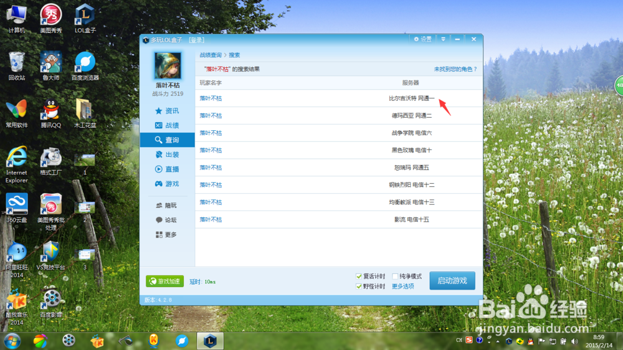The width and height of the screenshot is (623, 350).
Task: Click the system tray volume icon
Action: 574,341
